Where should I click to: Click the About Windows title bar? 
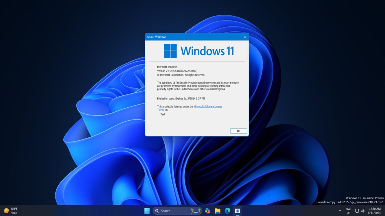[x=188, y=37]
